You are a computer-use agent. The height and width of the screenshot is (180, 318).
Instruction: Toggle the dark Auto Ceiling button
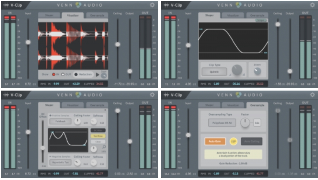point(252,141)
